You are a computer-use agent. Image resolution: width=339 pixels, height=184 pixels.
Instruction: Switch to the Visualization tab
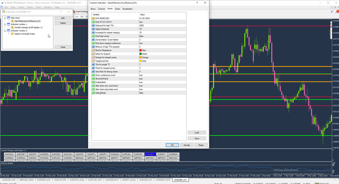pyautogui.click(x=127, y=9)
